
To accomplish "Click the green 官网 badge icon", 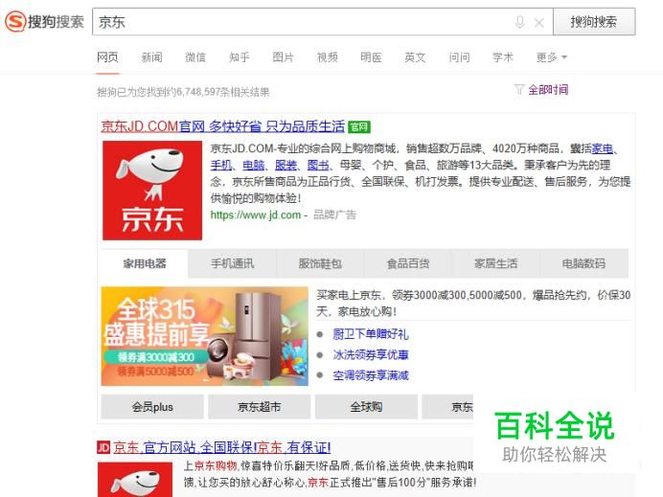I will (359, 126).
